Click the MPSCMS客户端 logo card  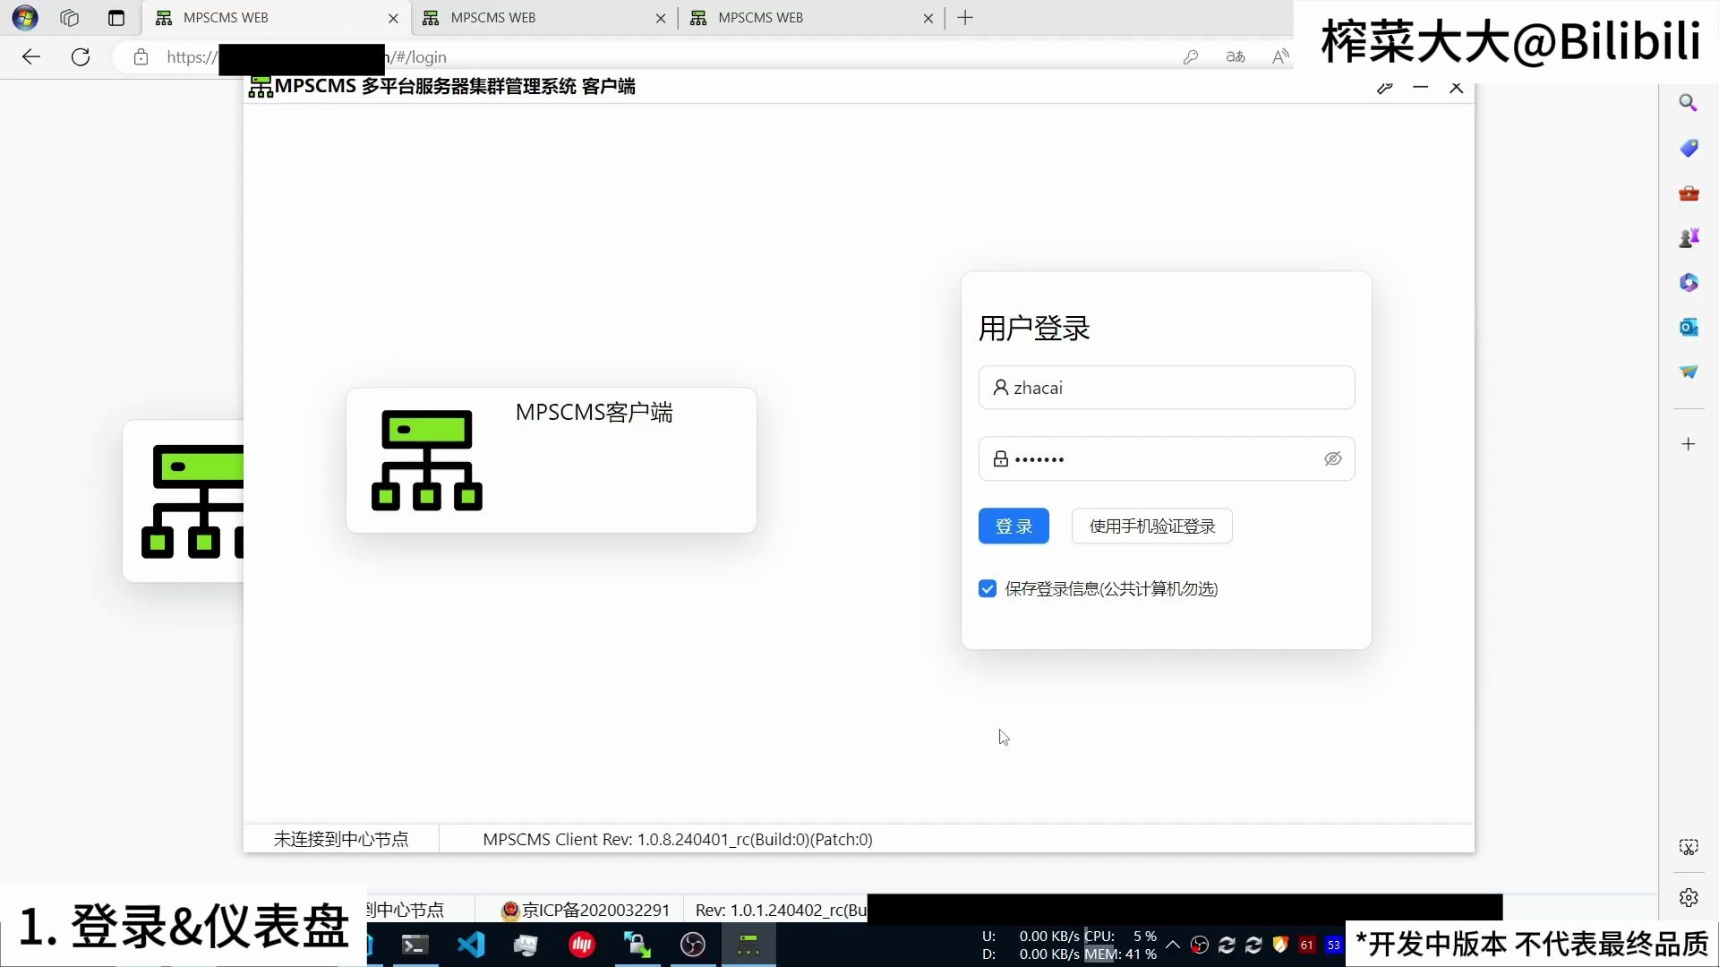[552, 460]
